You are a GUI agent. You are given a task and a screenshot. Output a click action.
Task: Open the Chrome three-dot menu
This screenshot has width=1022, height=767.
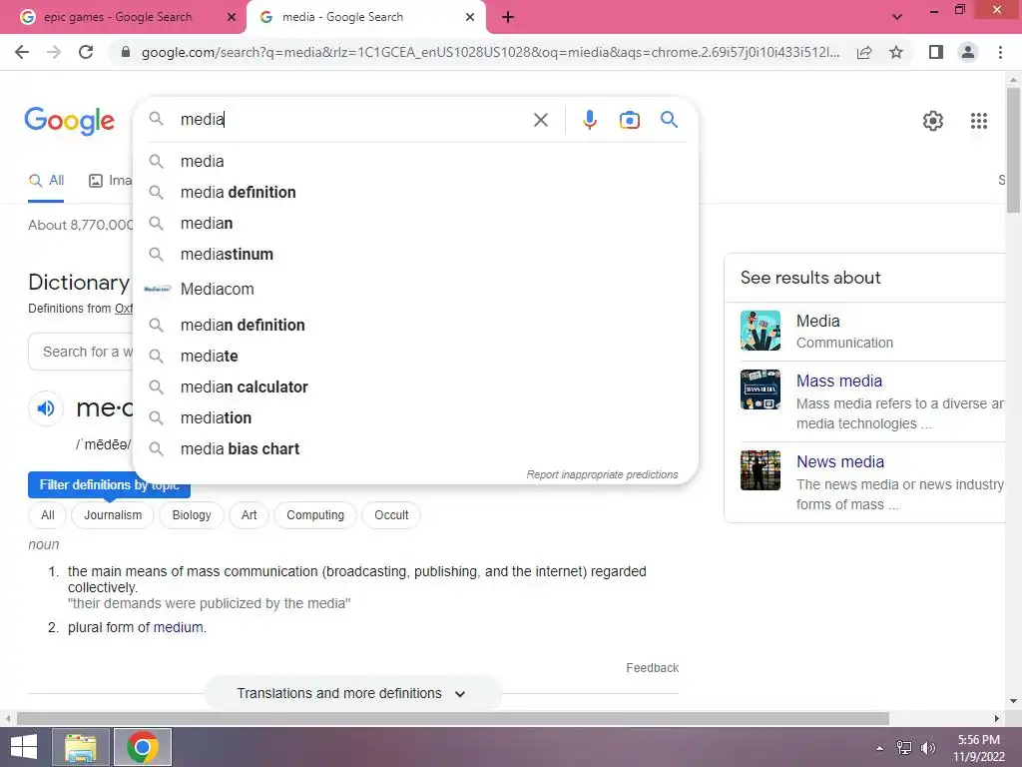tap(1000, 52)
